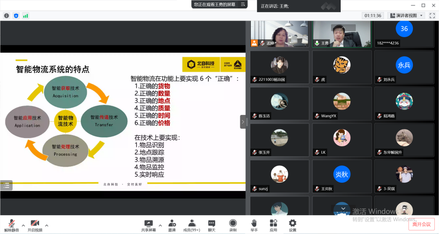Image resolution: width=439 pixels, height=234 pixels.
Task: Open the 共享屏幕 screen share icon
Action: click(148, 223)
